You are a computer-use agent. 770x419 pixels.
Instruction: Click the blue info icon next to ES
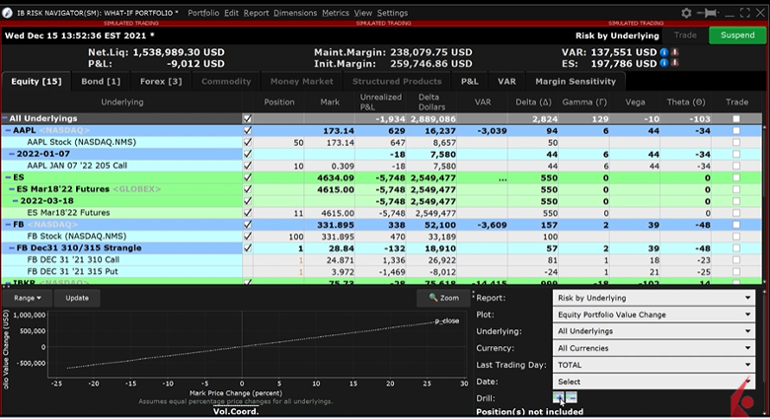pyautogui.click(x=663, y=64)
